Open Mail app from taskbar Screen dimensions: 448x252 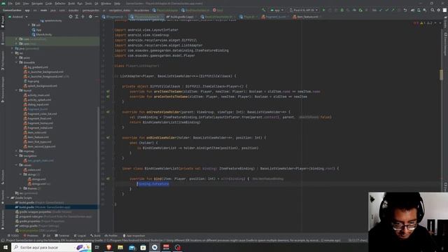pos(132,247)
